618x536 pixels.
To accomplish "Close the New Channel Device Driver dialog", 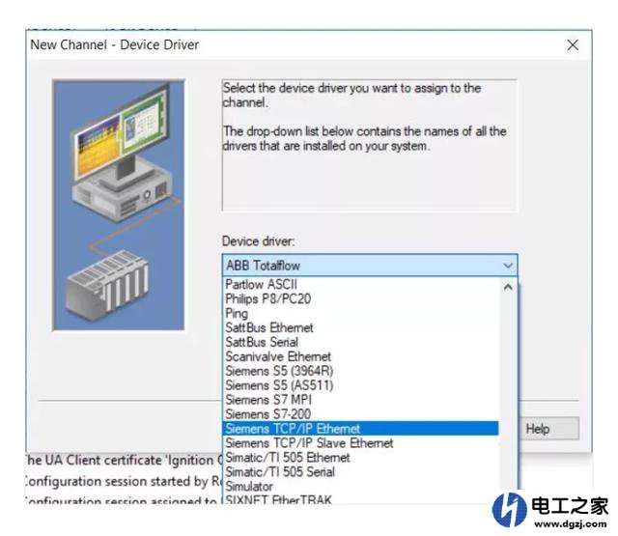I will point(573,45).
